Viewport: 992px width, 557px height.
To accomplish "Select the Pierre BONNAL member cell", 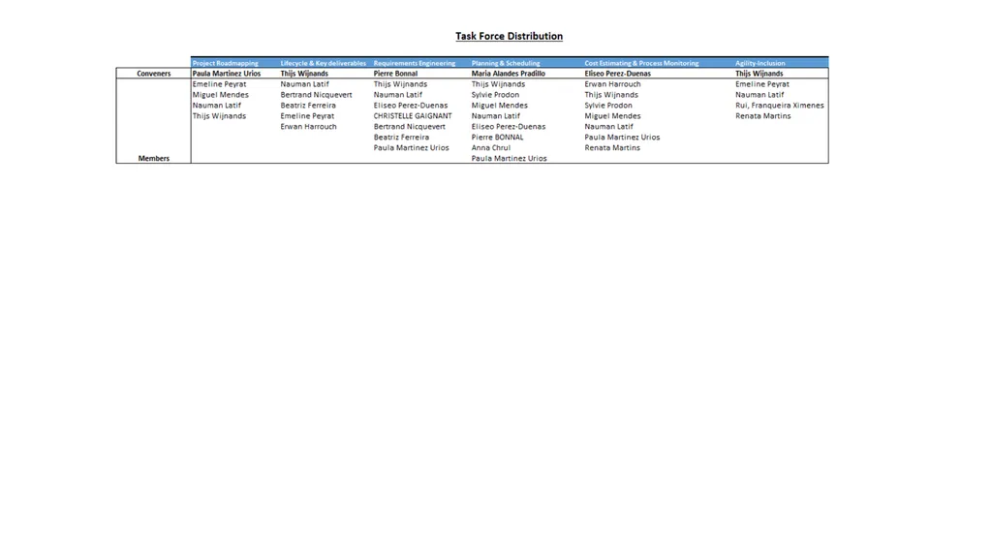I will (497, 138).
